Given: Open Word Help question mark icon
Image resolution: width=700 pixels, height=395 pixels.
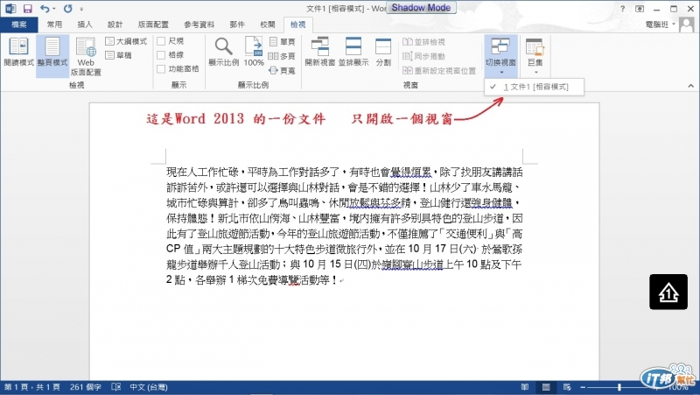Looking at the screenshot, I should coord(622,9).
